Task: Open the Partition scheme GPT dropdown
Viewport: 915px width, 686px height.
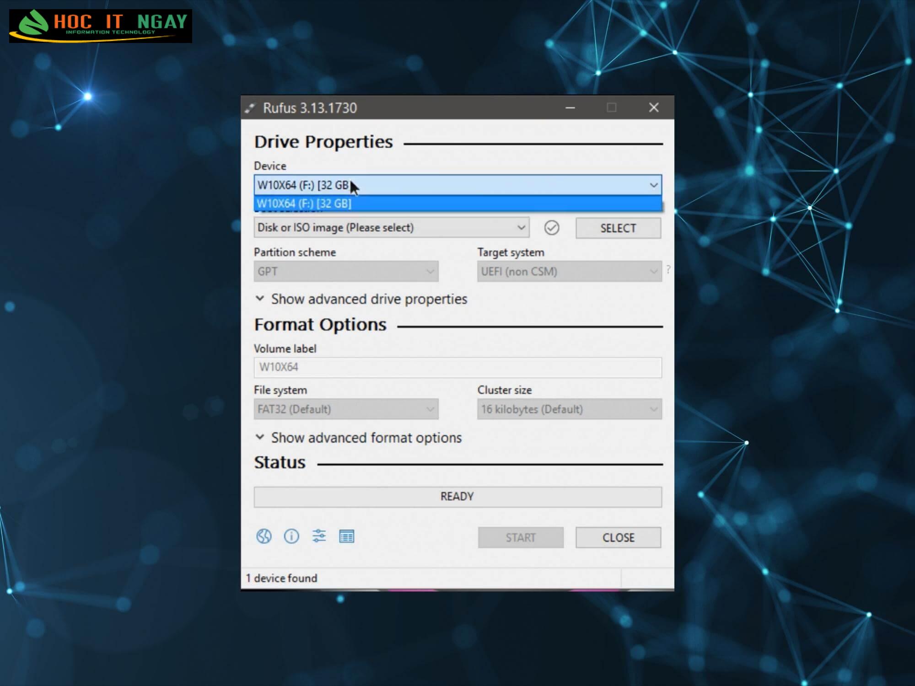Action: [x=346, y=272]
